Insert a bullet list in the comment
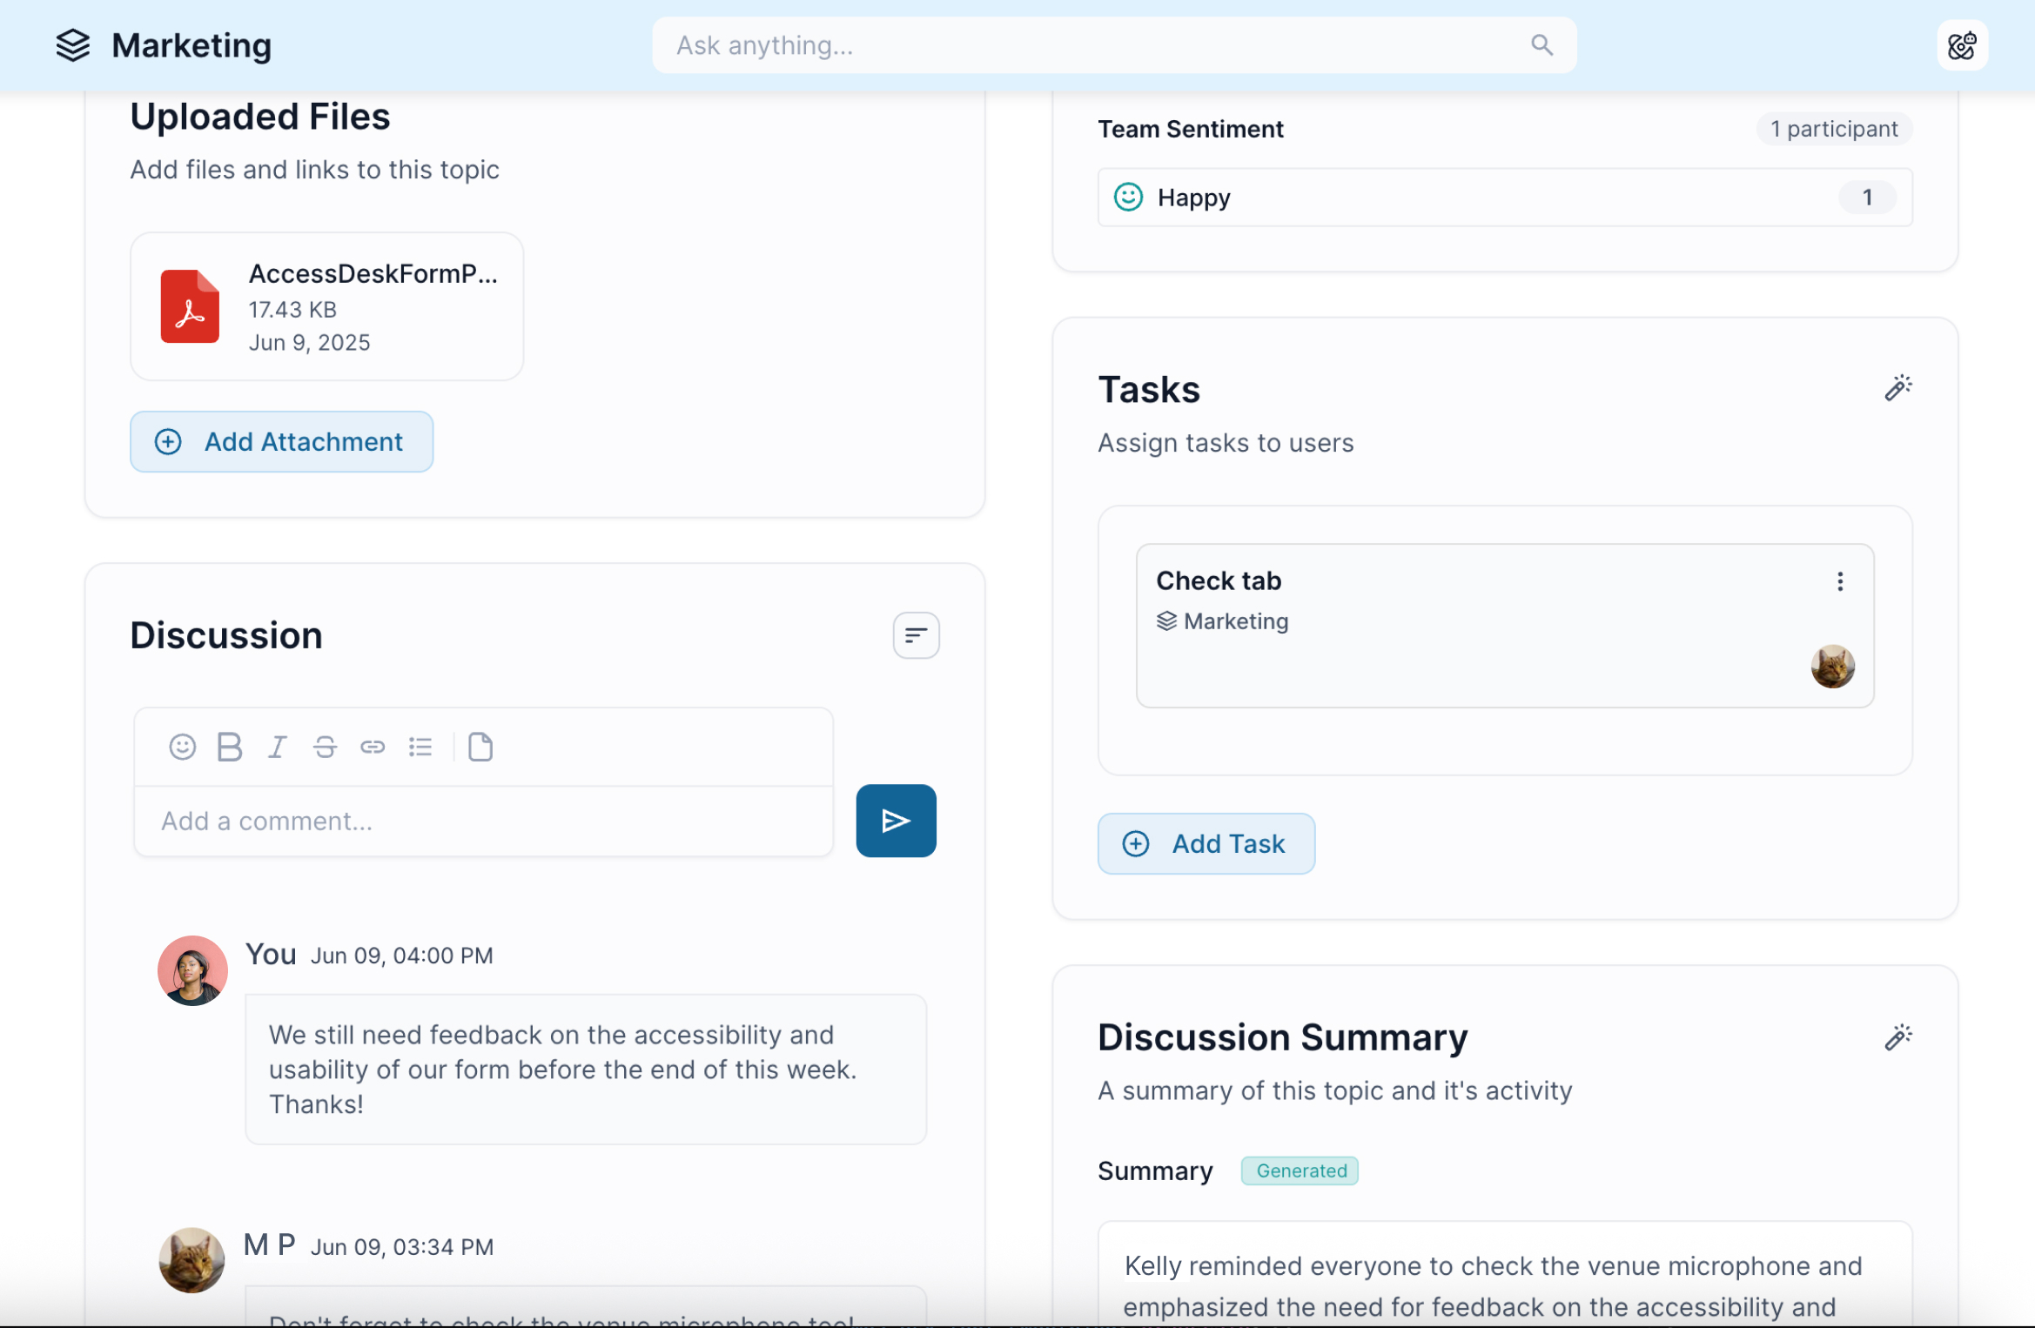The image size is (2035, 1328). pos(420,747)
